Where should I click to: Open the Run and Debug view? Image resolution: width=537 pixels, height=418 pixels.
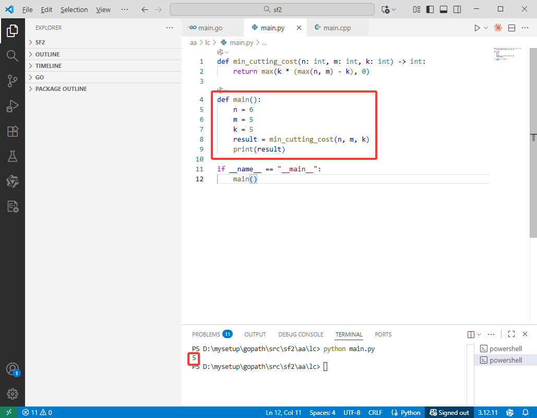[13, 106]
